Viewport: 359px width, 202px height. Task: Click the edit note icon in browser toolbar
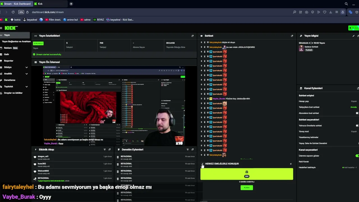pos(300,12)
